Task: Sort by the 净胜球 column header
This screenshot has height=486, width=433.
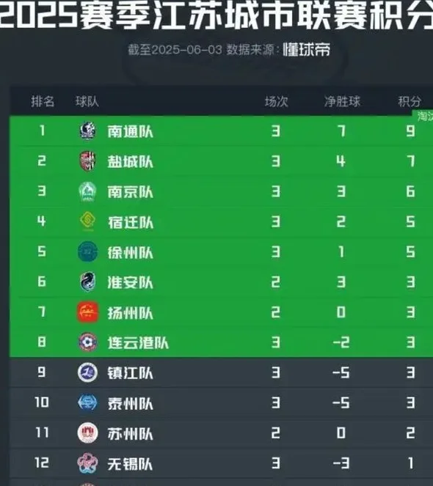Action: 342,101
